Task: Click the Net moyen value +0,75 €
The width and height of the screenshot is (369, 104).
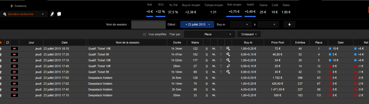Action: (x=234, y=12)
